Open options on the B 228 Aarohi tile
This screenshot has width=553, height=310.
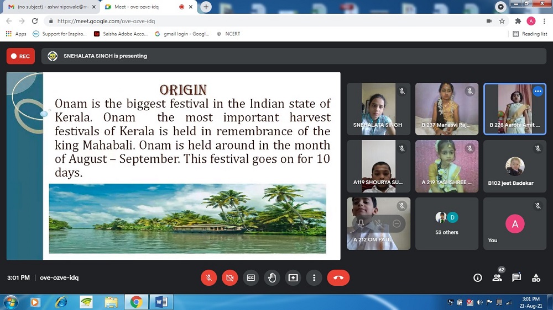[x=538, y=92]
